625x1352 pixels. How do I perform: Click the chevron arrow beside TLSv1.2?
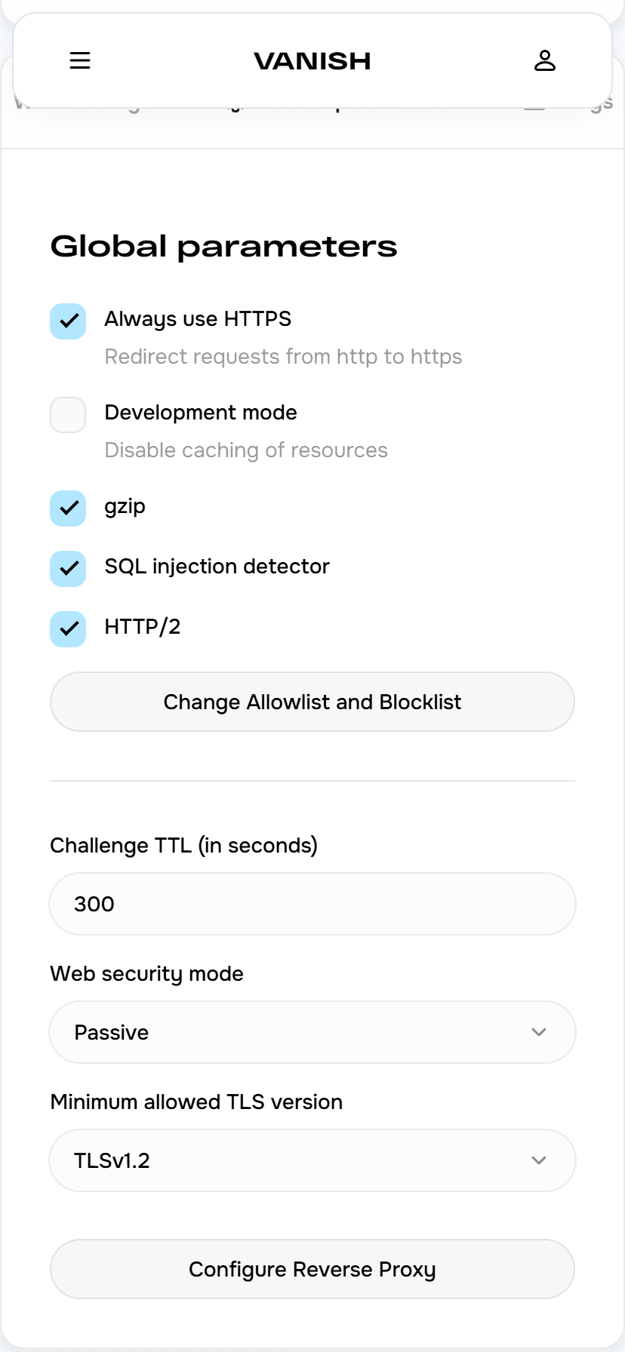538,1160
